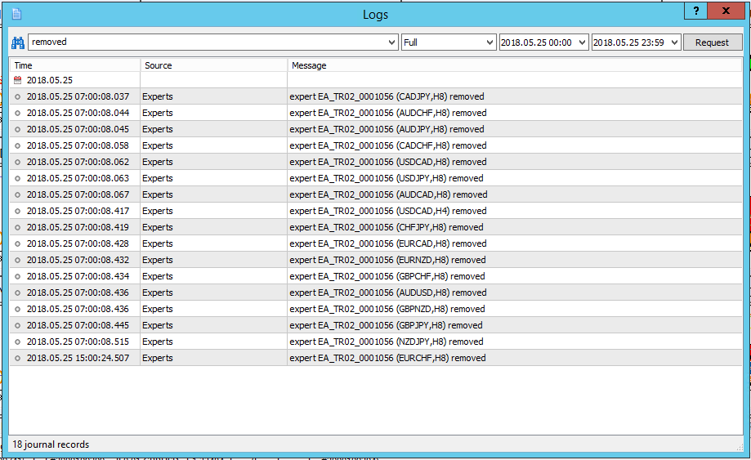751x460 pixels.
Task: Click the circle icon of 07:00:08.058 row
Action: pos(18,145)
